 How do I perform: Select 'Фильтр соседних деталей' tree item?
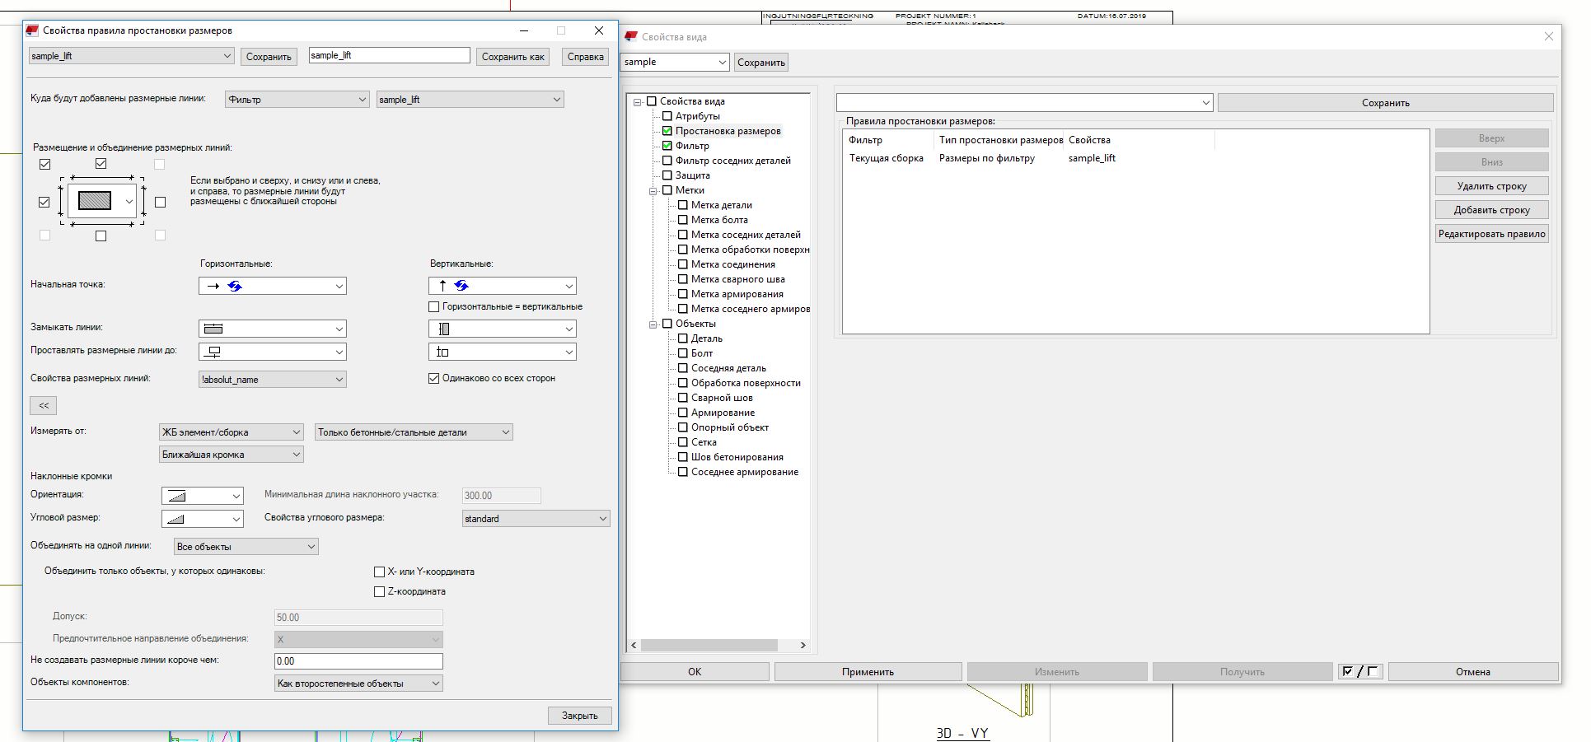click(732, 161)
